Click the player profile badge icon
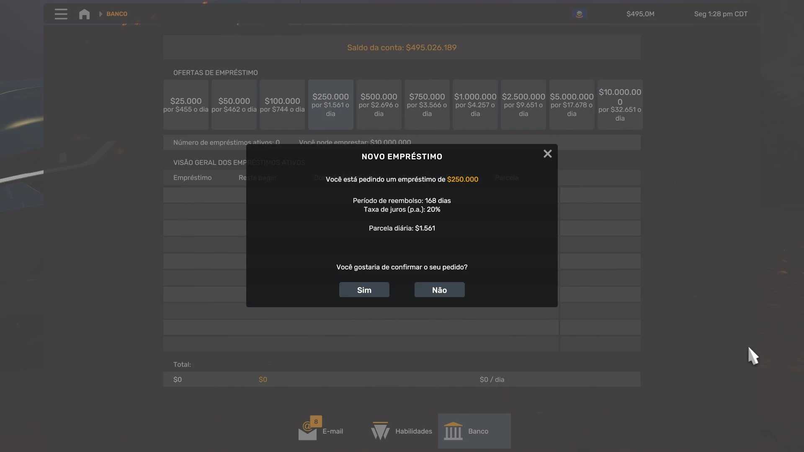The height and width of the screenshot is (452, 804). click(579, 14)
